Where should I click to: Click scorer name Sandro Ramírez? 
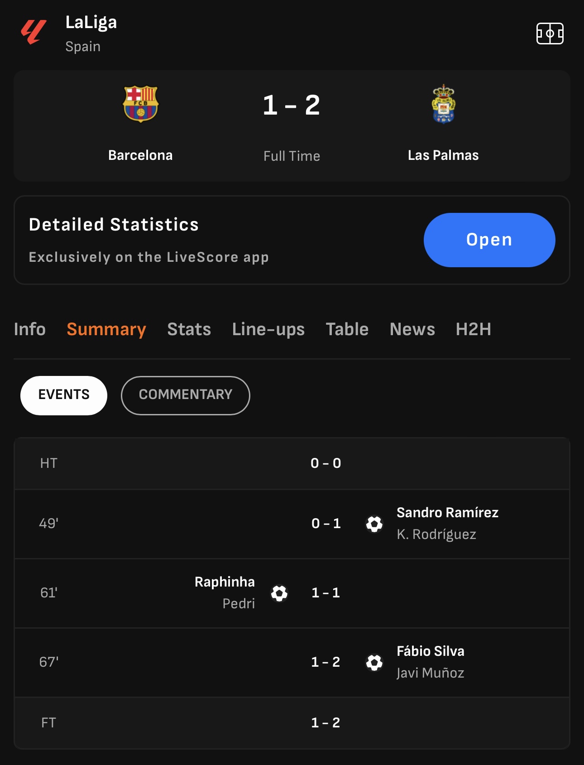tap(448, 512)
